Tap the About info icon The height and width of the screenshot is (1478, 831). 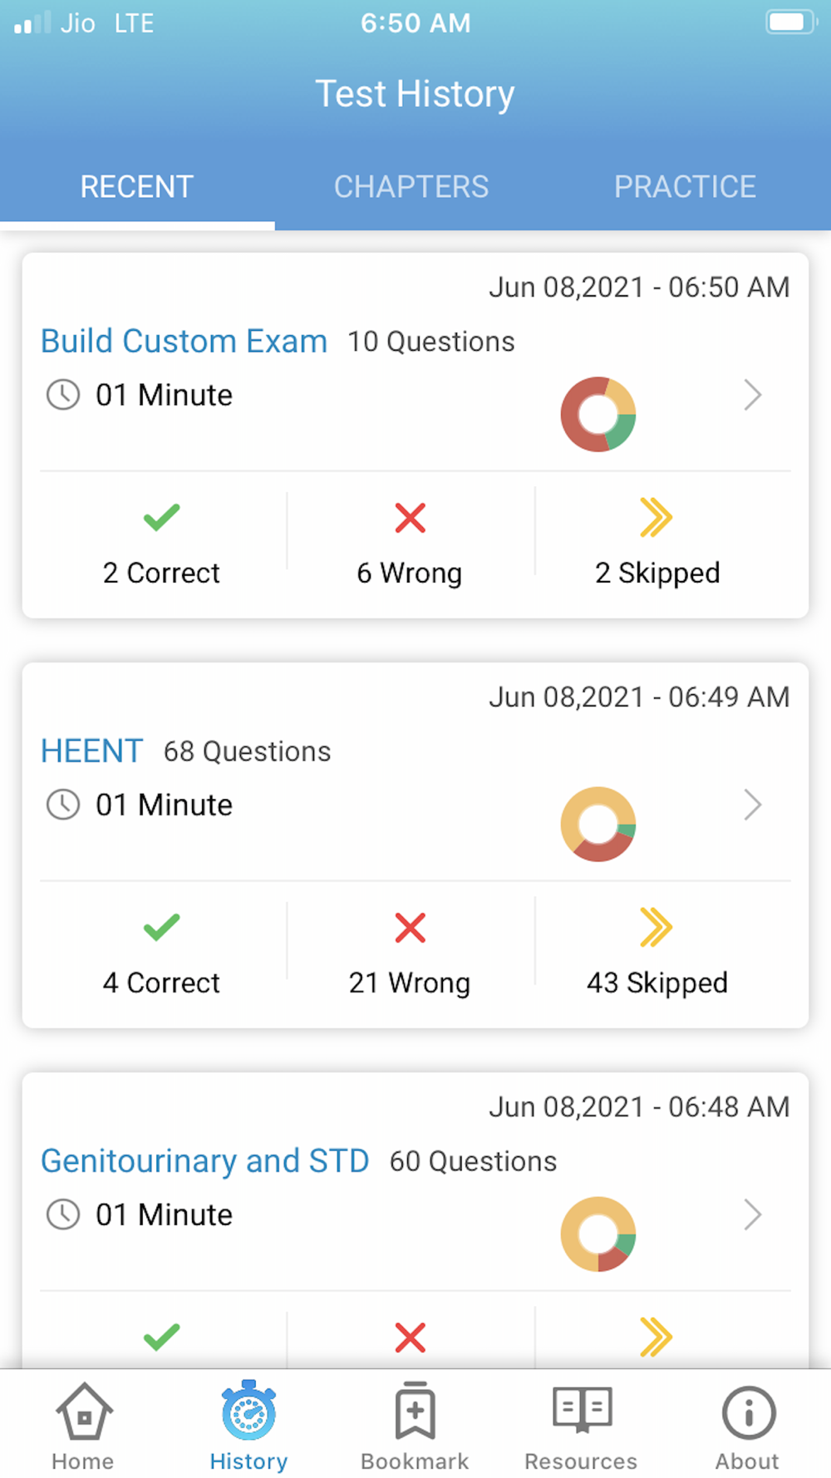748,1411
